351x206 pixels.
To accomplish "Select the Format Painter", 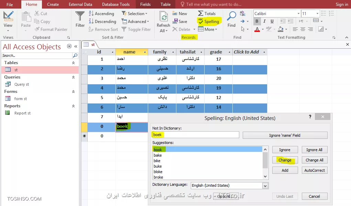I will [51, 29].
